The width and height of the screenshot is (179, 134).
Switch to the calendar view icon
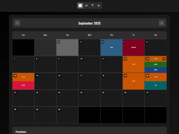[80, 6]
